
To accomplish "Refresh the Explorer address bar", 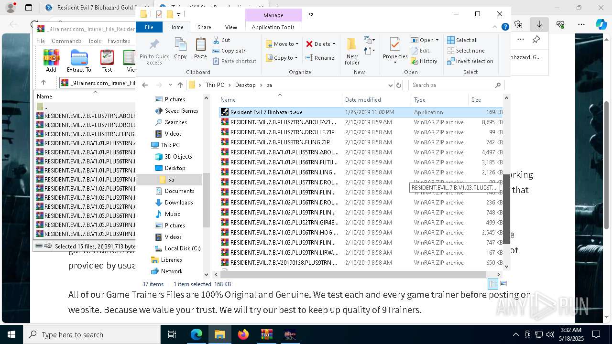I will coord(399,85).
